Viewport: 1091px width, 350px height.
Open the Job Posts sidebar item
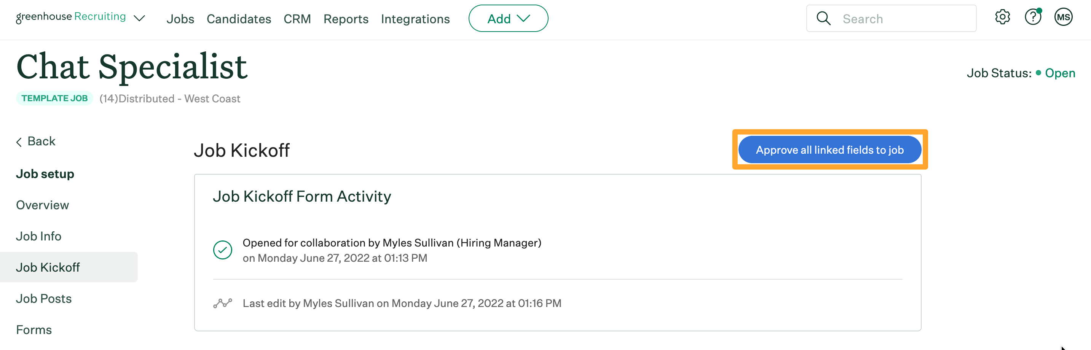coord(43,298)
